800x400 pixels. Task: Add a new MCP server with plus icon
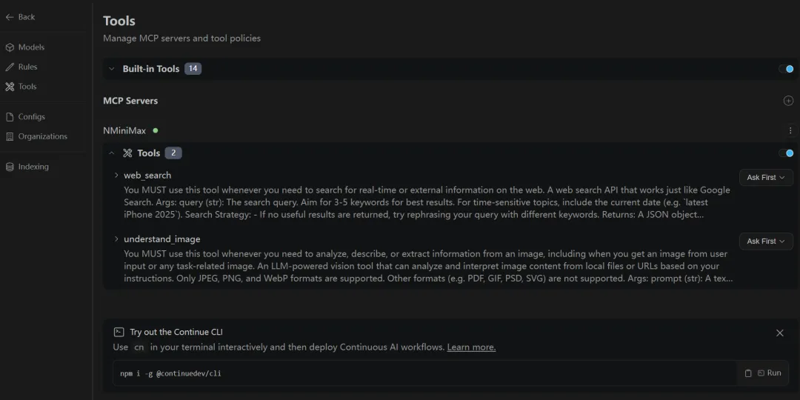(x=788, y=101)
